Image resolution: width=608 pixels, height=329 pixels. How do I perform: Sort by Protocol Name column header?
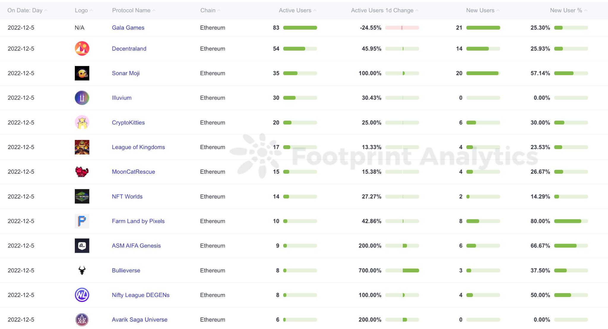(134, 10)
